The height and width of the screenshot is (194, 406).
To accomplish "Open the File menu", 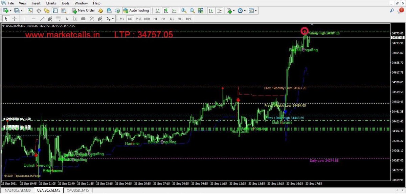I will pos(11,3).
